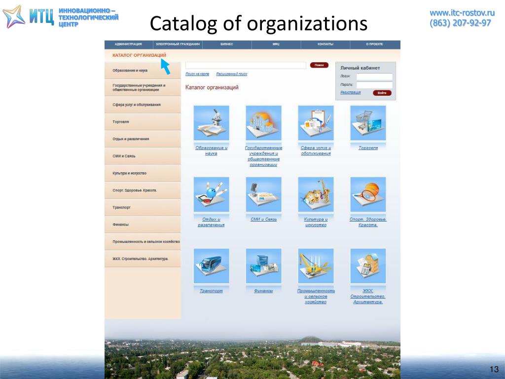The height and width of the screenshot is (379, 505).
Task: Click the www.itc-rostov.ru address text
Action: [x=462, y=13]
